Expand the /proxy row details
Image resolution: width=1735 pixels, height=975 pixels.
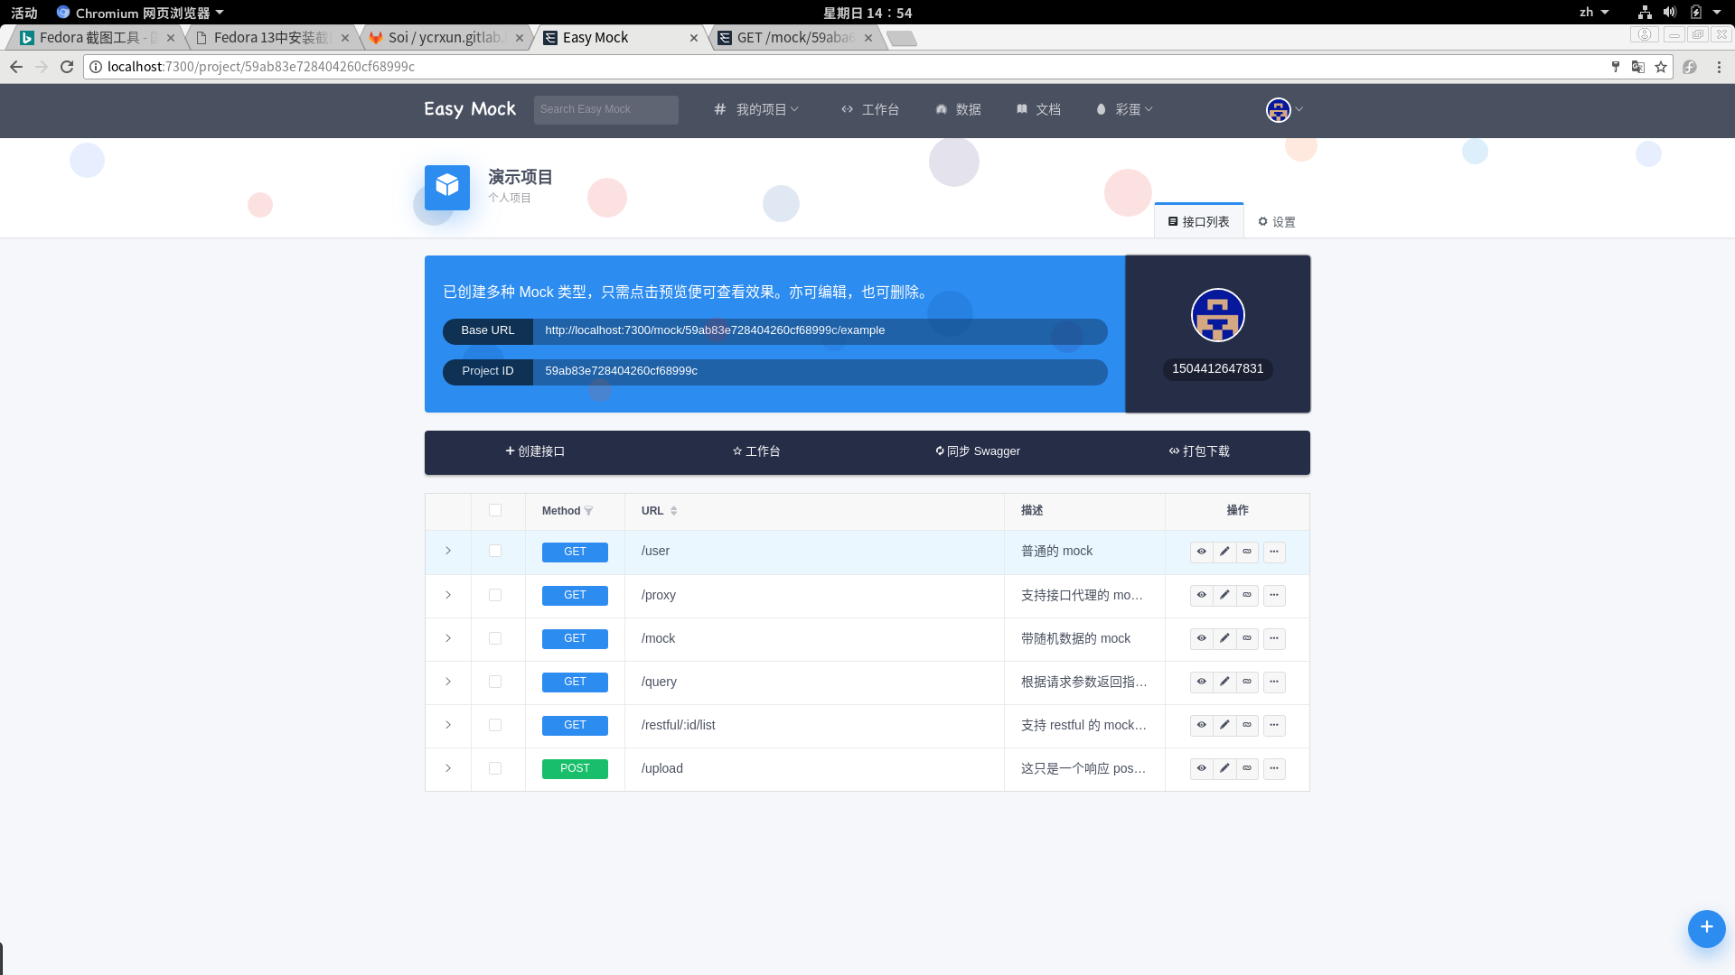pyautogui.click(x=448, y=595)
